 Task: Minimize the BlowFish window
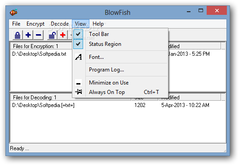[x=189, y=11]
